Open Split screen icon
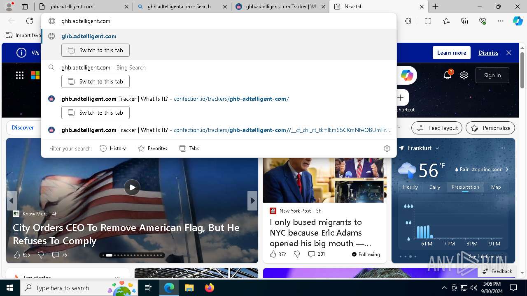 [x=428, y=21]
